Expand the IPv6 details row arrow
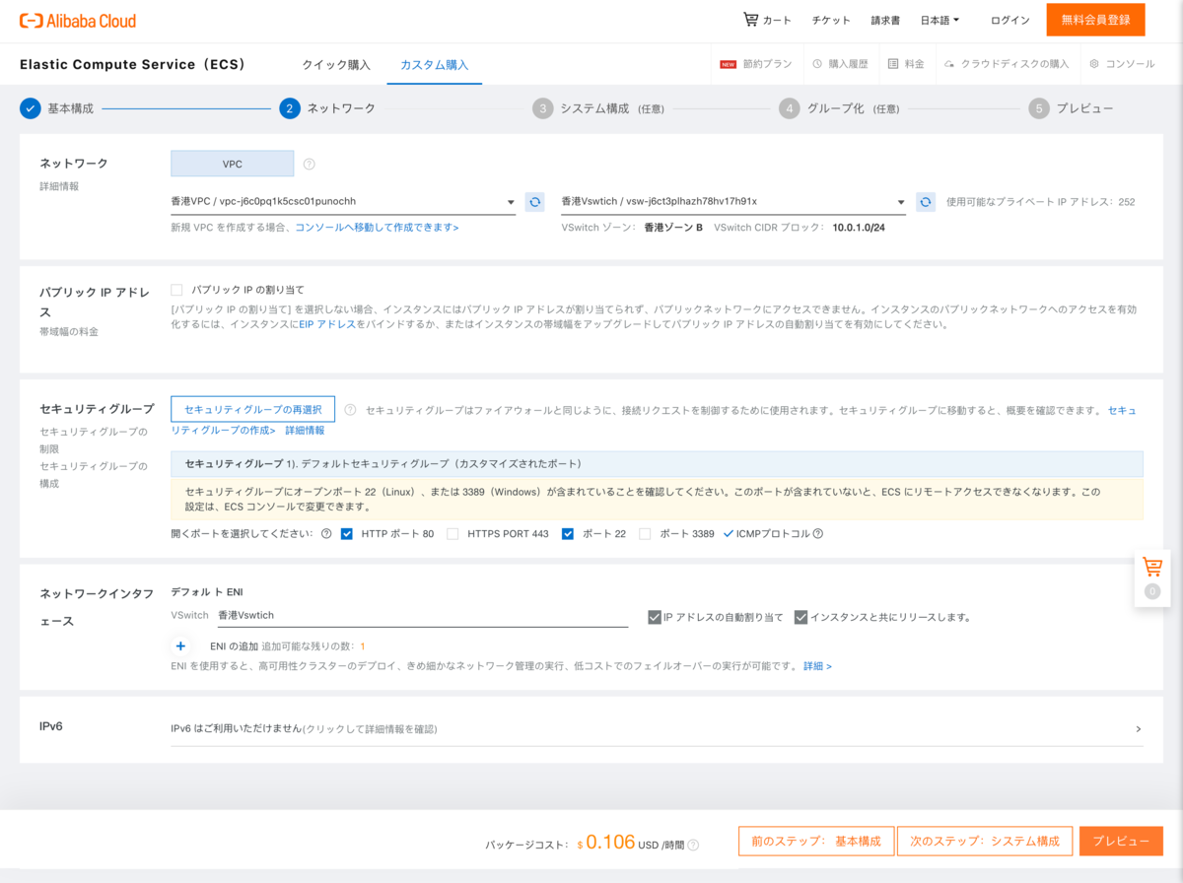 click(1139, 729)
